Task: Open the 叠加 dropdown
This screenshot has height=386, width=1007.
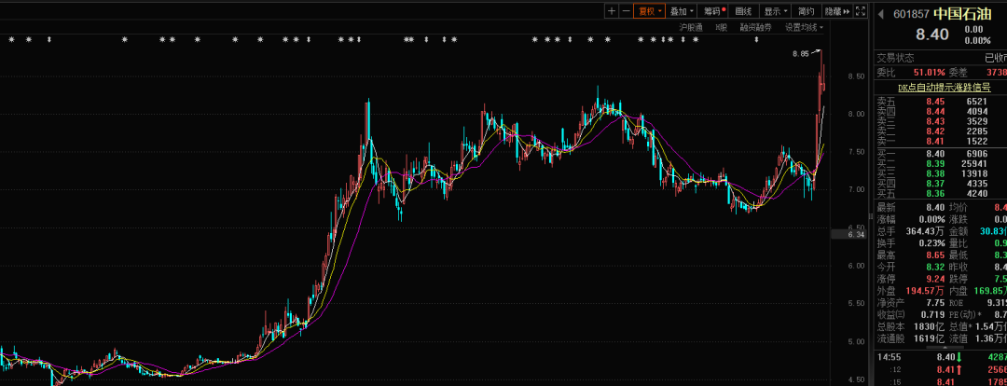Action: [x=682, y=11]
